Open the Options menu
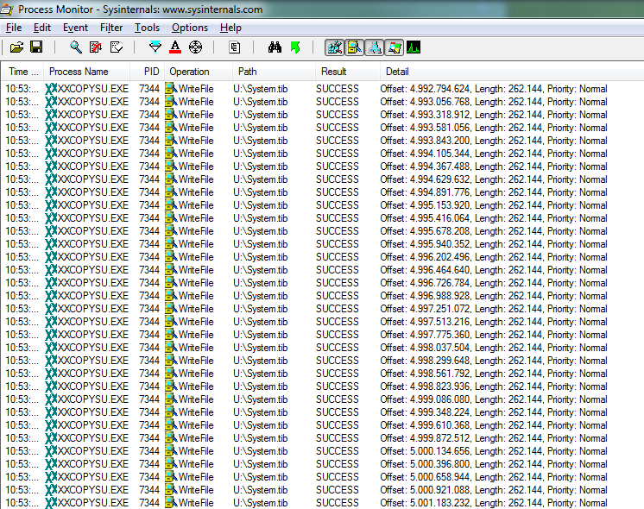 click(x=190, y=28)
